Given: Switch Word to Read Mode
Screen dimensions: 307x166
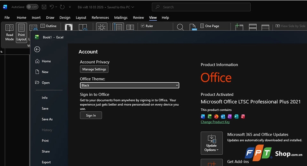Looking at the screenshot, I should point(9,33).
